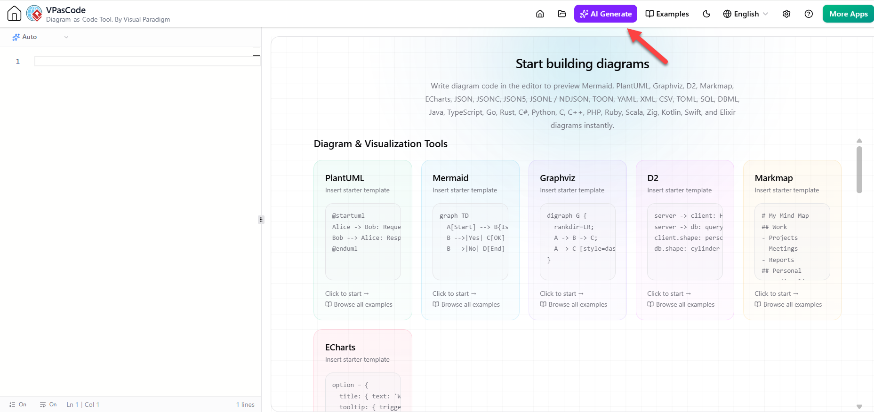Click into line 1 of the code editor
The image size is (874, 412).
click(x=144, y=61)
